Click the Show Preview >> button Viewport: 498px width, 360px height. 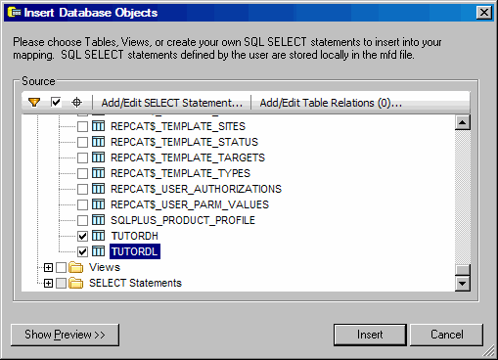pos(65,335)
